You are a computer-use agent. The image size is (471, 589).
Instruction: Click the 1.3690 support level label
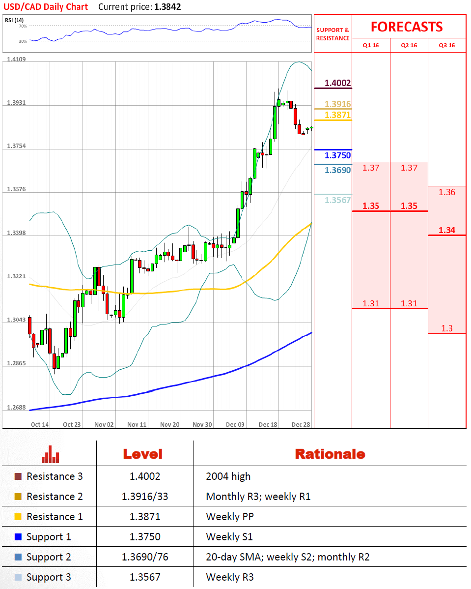point(338,170)
